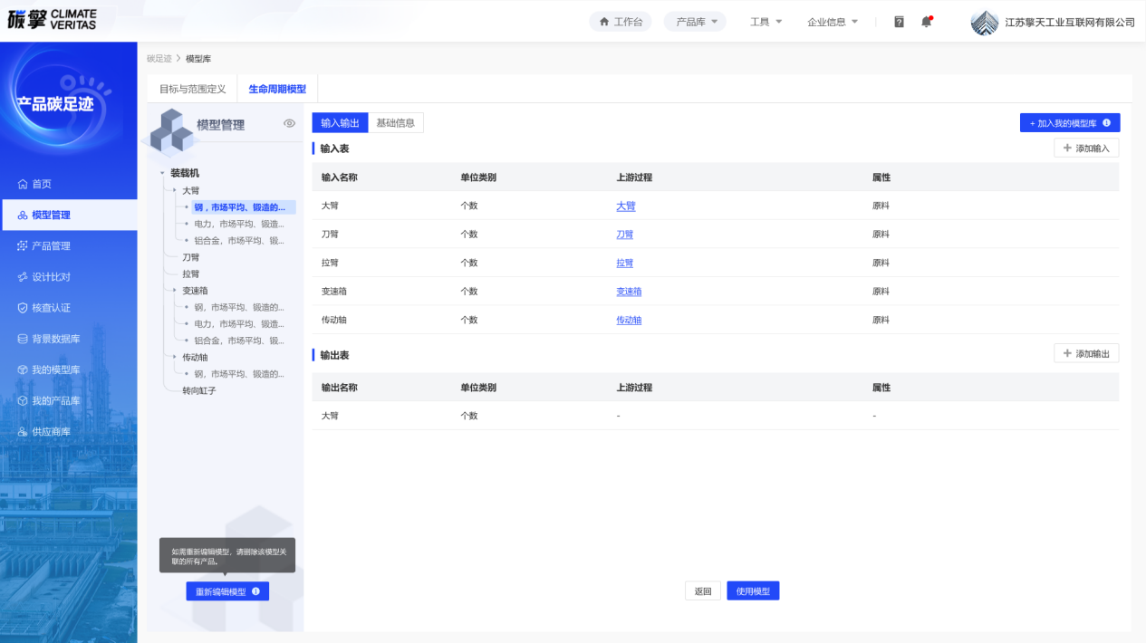Open the 传动轴 upstream process link
The width and height of the screenshot is (1146, 643).
coord(629,321)
